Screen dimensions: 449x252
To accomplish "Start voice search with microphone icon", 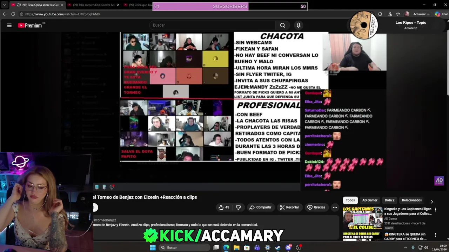I will coord(299,25).
